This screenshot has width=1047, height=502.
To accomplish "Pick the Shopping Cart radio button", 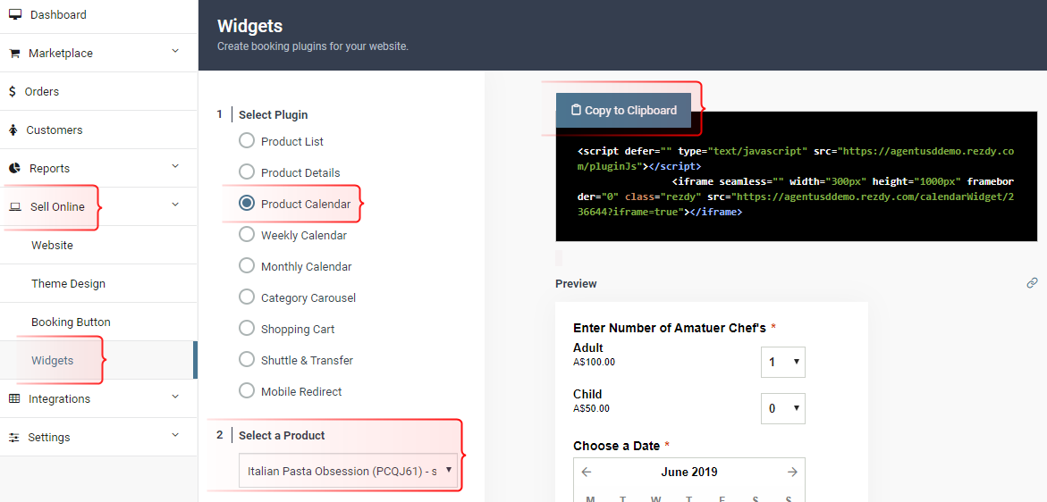I will click(x=247, y=328).
